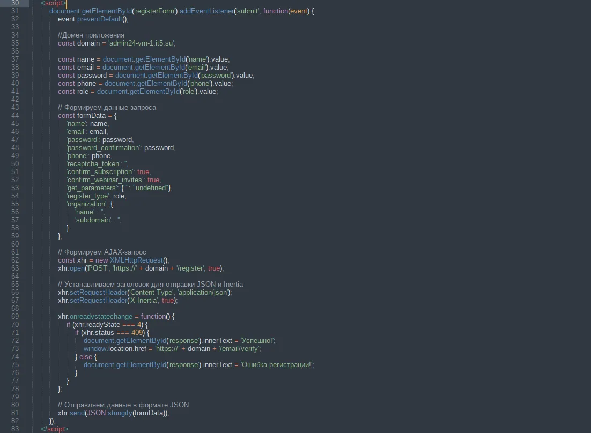Click the 'confirm_webinar_invites' key
This screenshot has height=433, width=591.
click(105, 180)
